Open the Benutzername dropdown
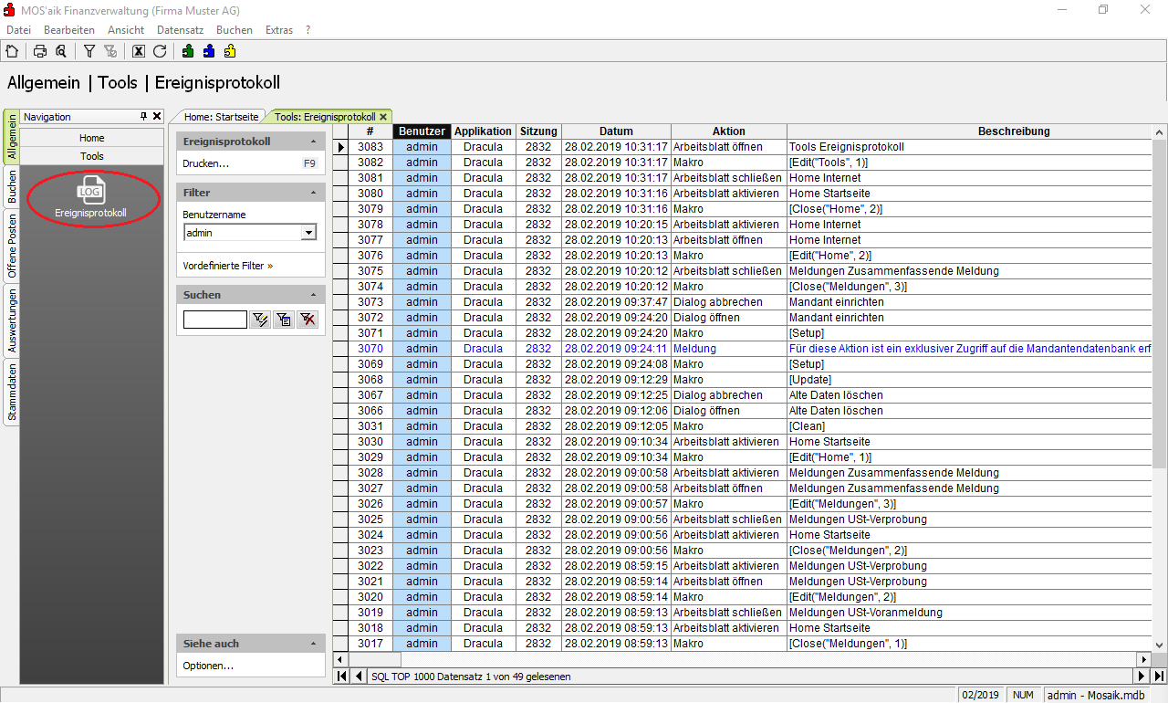 tap(308, 233)
